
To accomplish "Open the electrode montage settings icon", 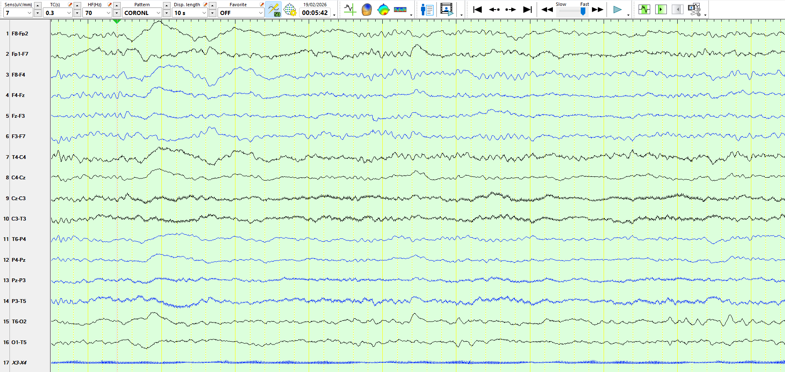I will click(x=290, y=9).
